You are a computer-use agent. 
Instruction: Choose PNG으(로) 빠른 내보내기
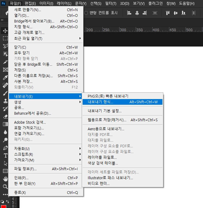pos(123,96)
